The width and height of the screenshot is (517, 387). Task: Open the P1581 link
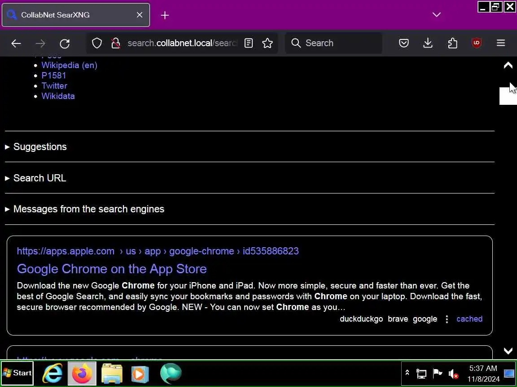pos(54,75)
